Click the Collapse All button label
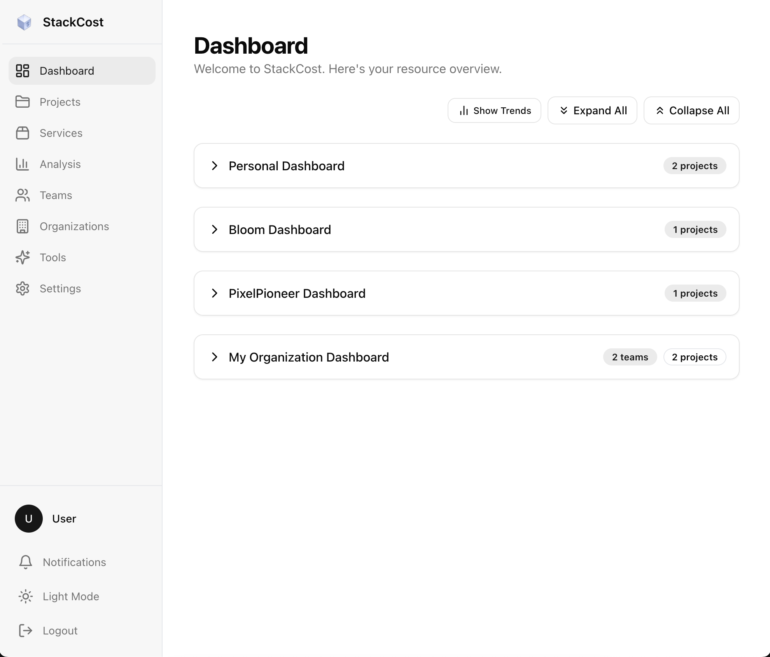The height and width of the screenshot is (657, 770). click(699, 111)
